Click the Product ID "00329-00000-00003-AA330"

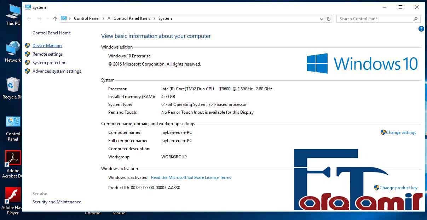(x=155, y=188)
